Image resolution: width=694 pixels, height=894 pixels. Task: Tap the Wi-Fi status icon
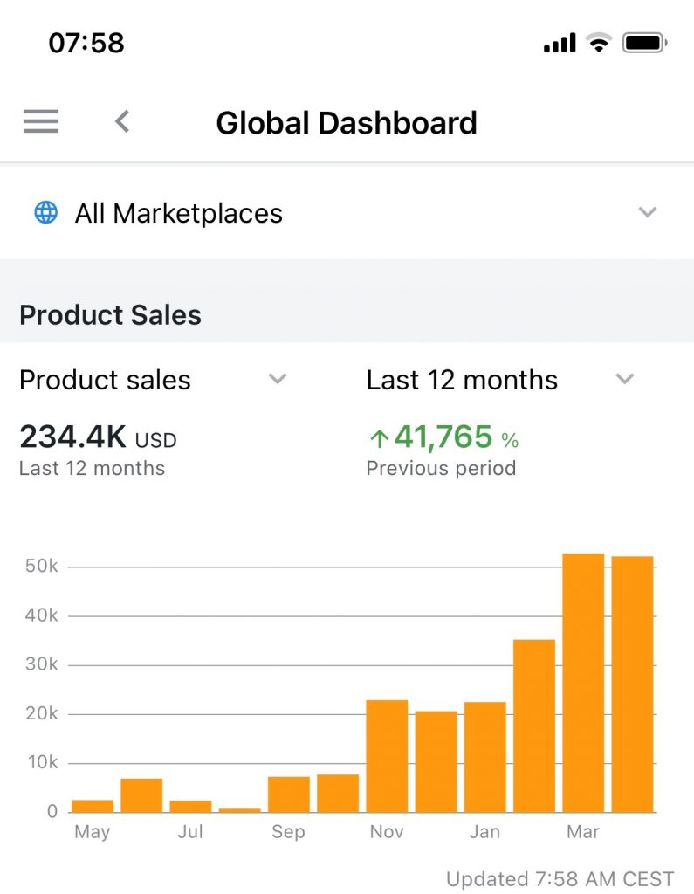[x=599, y=42]
